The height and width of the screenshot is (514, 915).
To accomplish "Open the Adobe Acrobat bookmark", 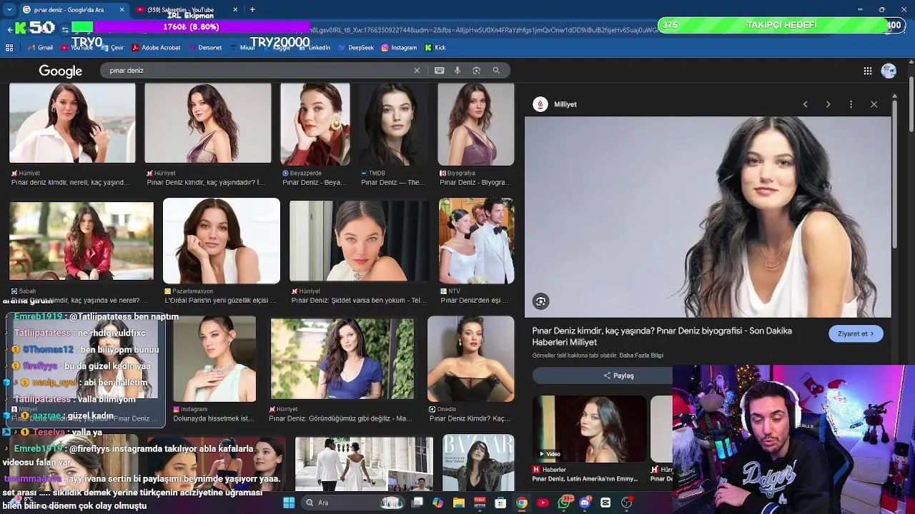I will pos(156,48).
